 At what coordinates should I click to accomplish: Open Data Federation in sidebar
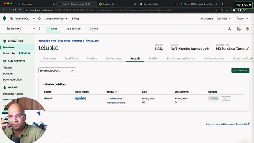[x=12, y=79]
